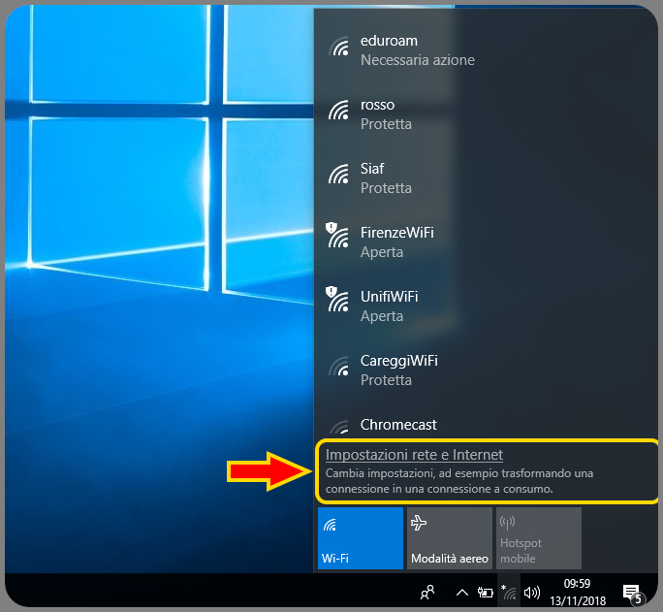Viewport: 663px width, 612px height.
Task: Choose the Siaf network entry
Action: coord(486,178)
